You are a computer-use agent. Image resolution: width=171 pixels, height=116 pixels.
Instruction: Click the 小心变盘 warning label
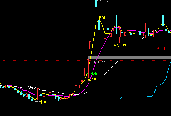point(30,87)
